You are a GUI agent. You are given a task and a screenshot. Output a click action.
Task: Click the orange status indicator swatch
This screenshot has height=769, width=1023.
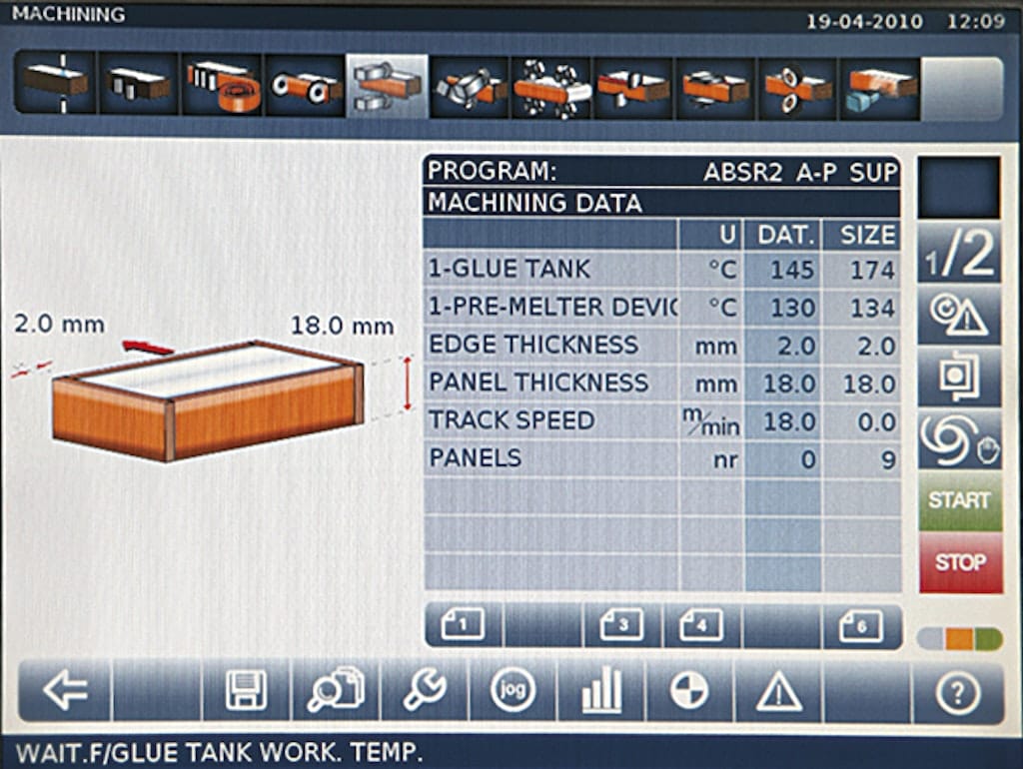coord(959,639)
